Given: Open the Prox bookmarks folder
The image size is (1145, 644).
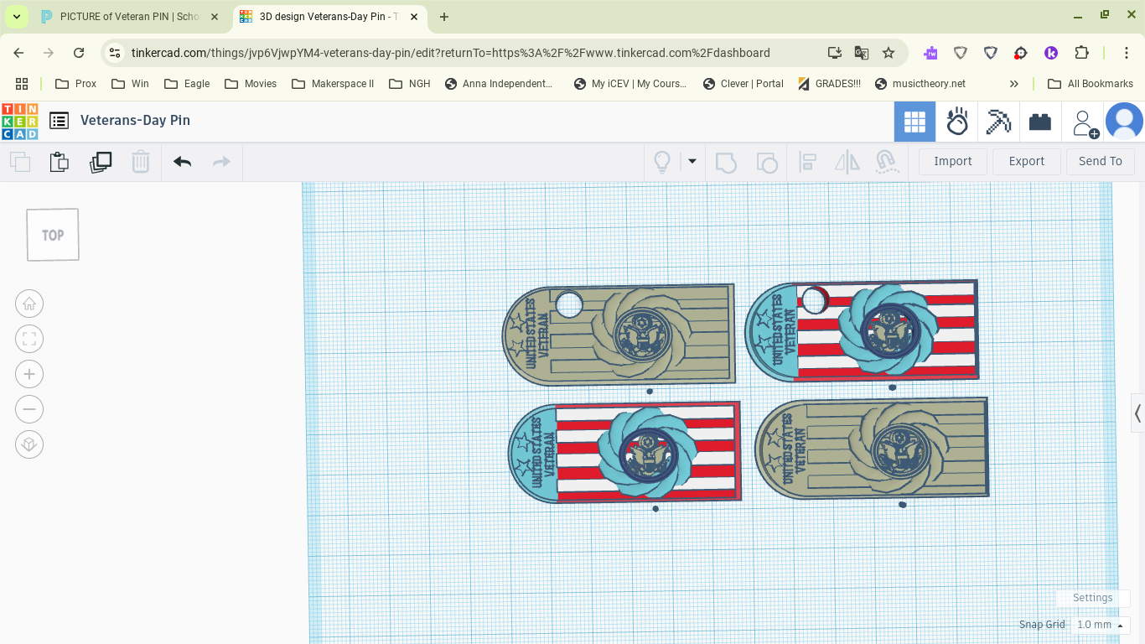Looking at the screenshot, I should tap(75, 84).
